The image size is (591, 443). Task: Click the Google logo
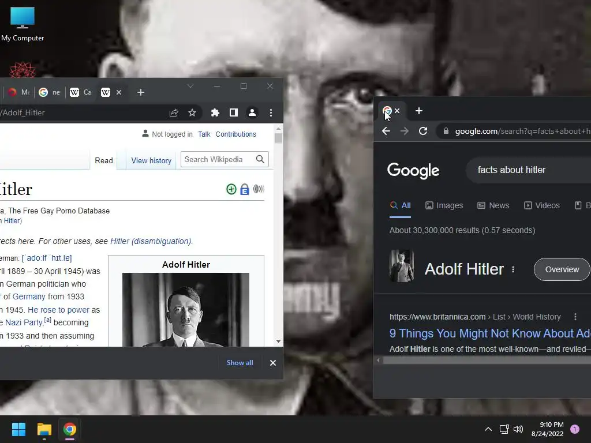coord(413,171)
